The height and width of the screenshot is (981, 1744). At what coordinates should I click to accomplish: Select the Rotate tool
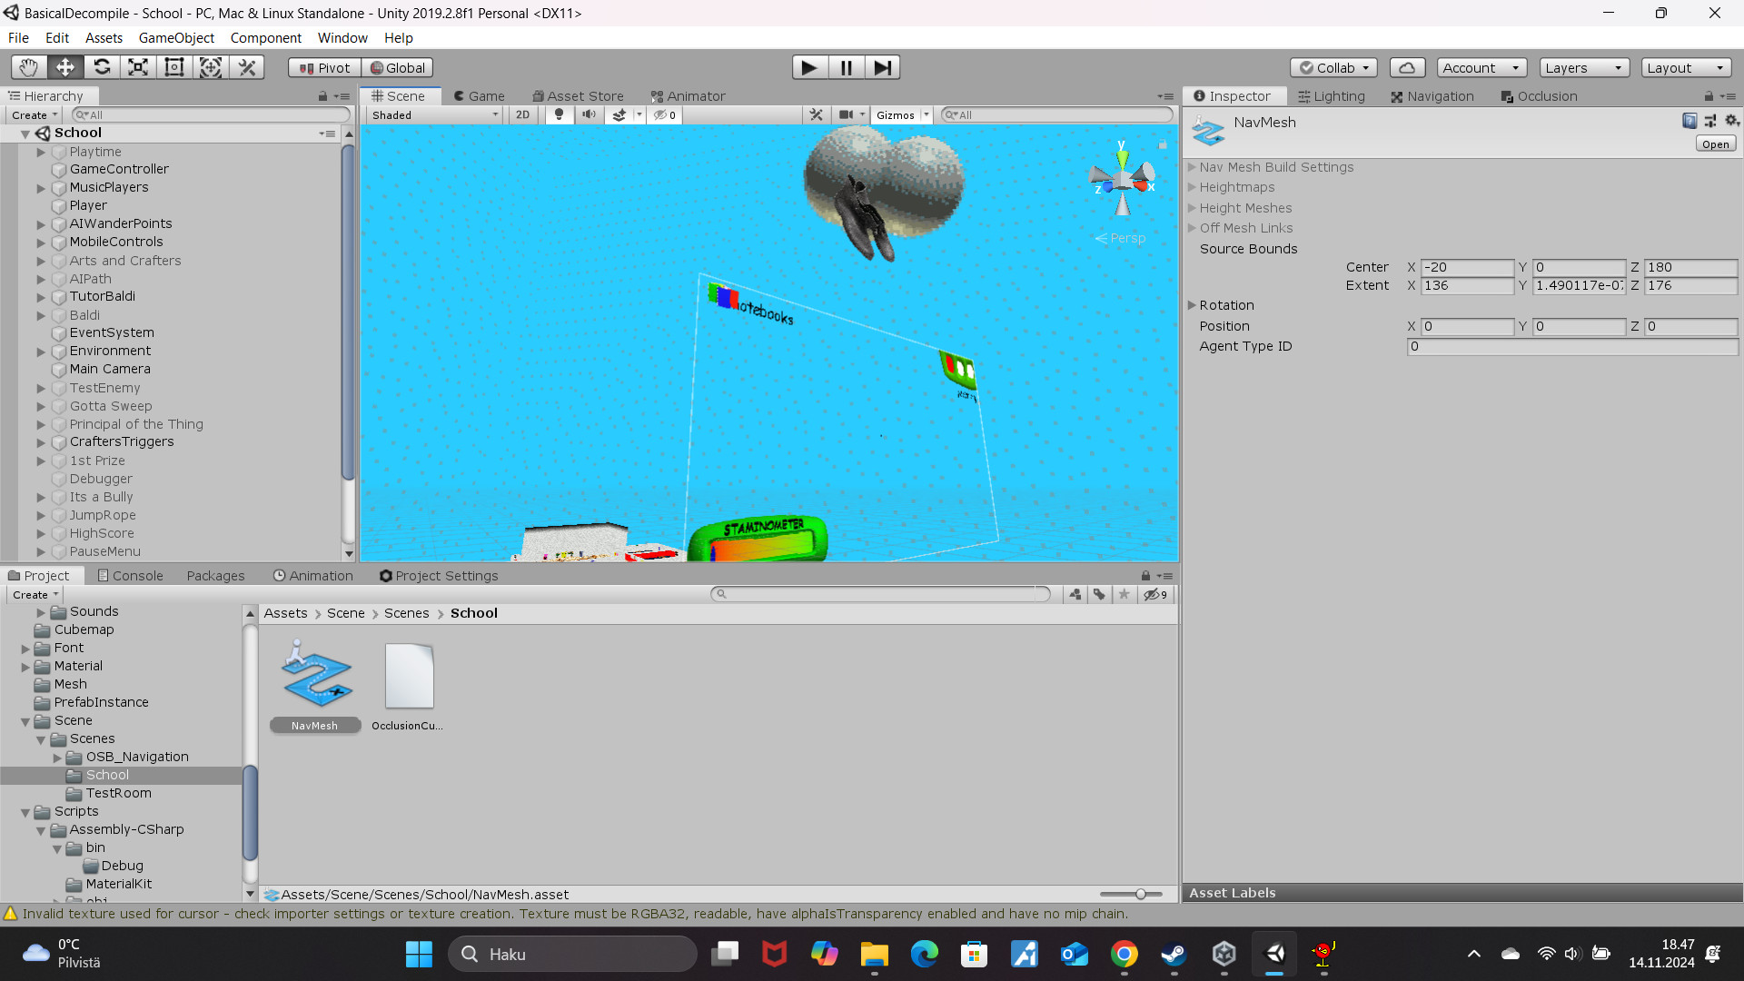pos(102,66)
